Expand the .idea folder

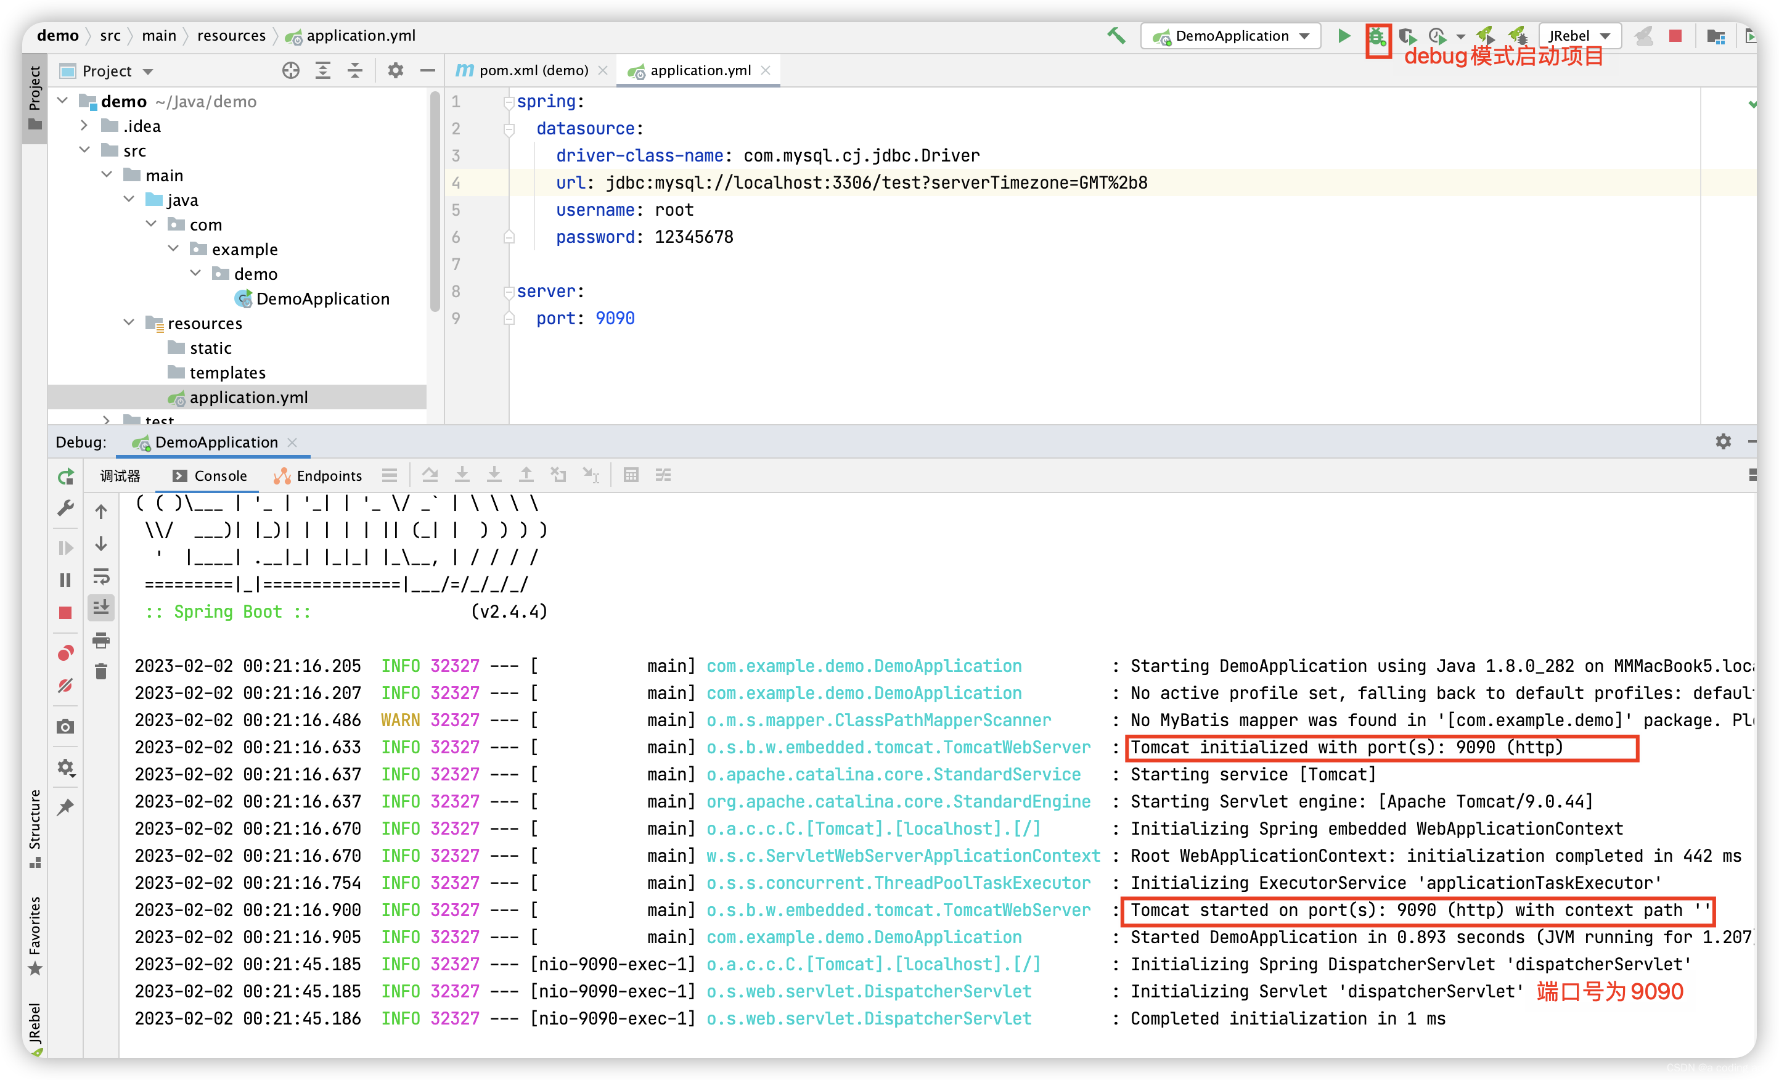click(84, 126)
